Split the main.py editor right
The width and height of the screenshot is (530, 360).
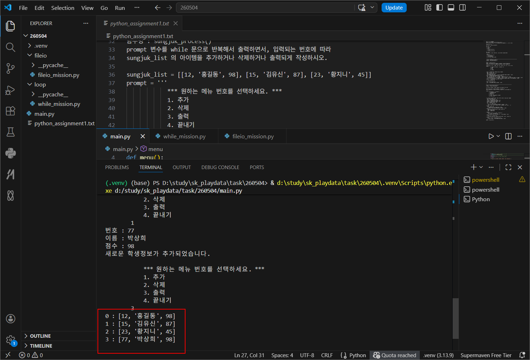coord(508,136)
